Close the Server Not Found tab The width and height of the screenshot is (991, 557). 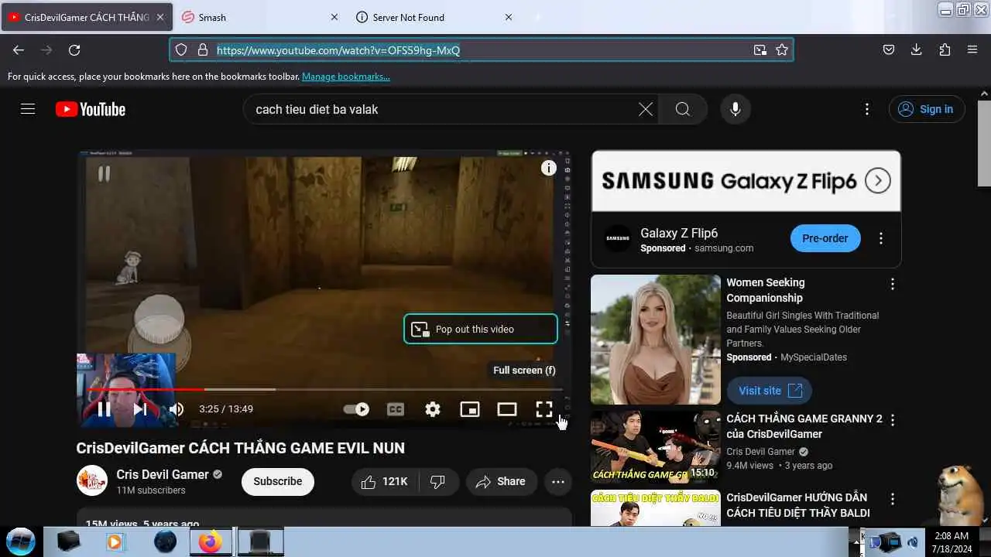pyautogui.click(x=509, y=17)
